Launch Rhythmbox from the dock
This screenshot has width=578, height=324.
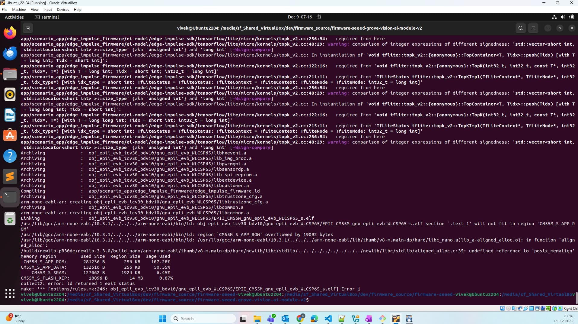[x=10, y=95]
